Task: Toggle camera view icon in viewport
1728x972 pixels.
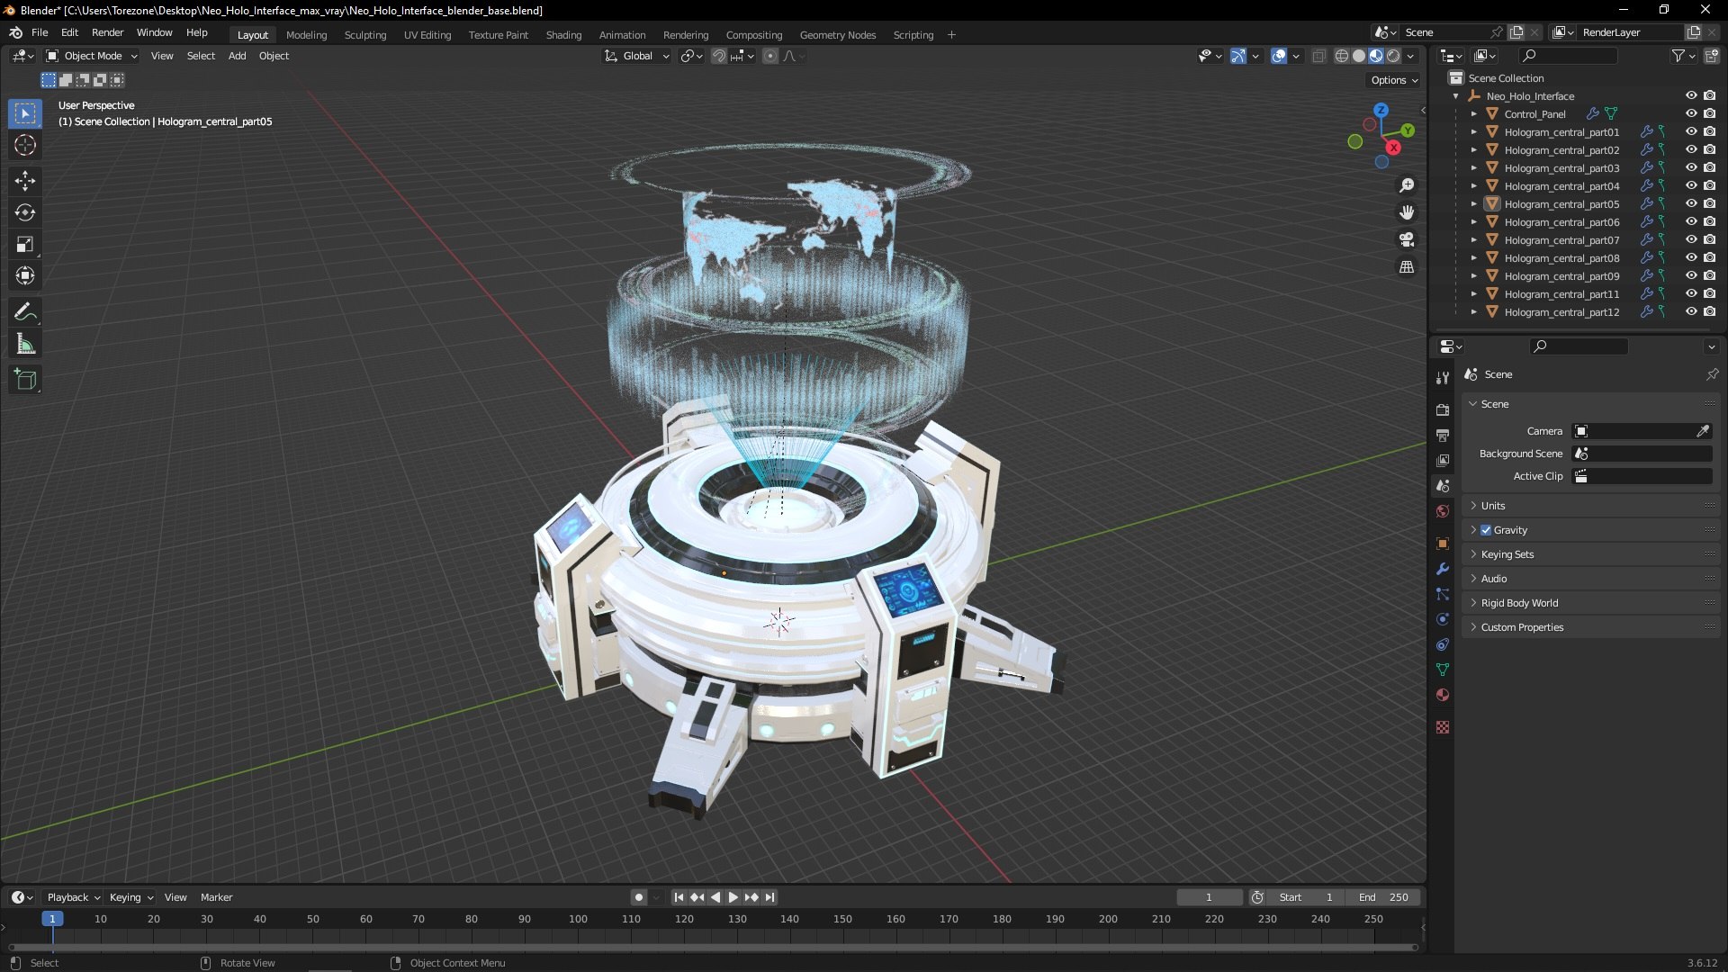Action: coord(1407,239)
